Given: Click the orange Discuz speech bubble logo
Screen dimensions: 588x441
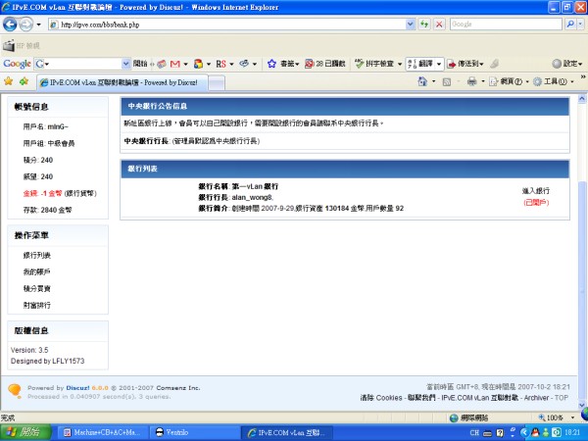Looking at the screenshot, I should tap(15, 391).
